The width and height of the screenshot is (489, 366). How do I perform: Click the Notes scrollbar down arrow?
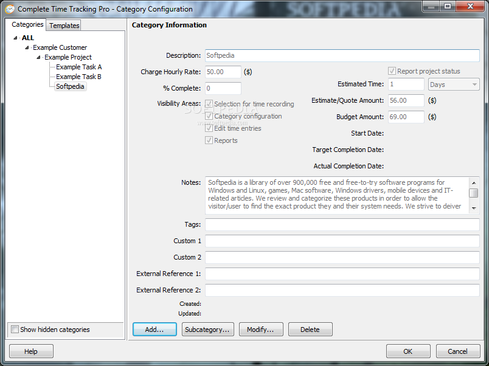click(474, 208)
